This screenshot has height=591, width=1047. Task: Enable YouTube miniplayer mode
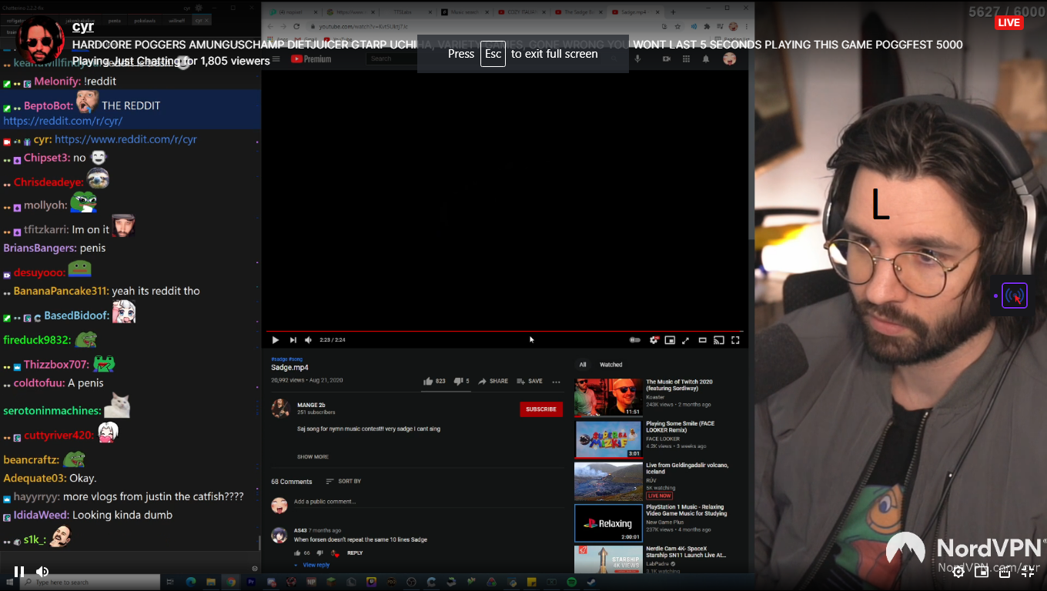670,340
